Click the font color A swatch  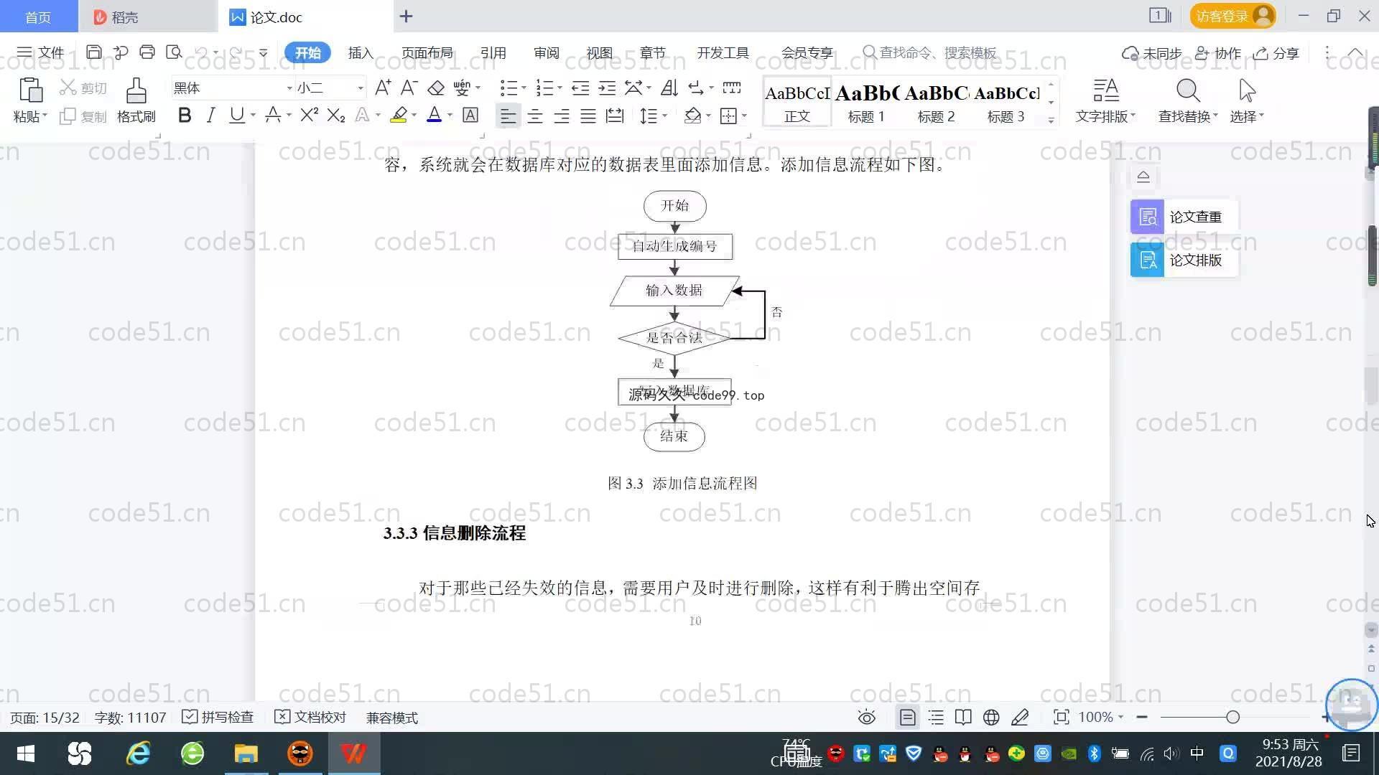coord(434,115)
